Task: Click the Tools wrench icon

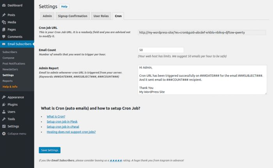Action: coord(4,119)
